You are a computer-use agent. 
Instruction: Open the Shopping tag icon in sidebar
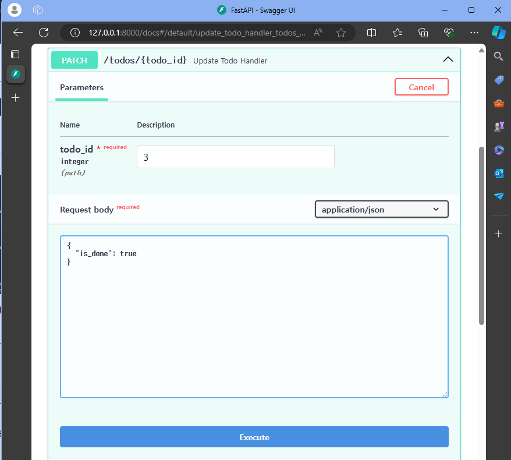pos(499,80)
